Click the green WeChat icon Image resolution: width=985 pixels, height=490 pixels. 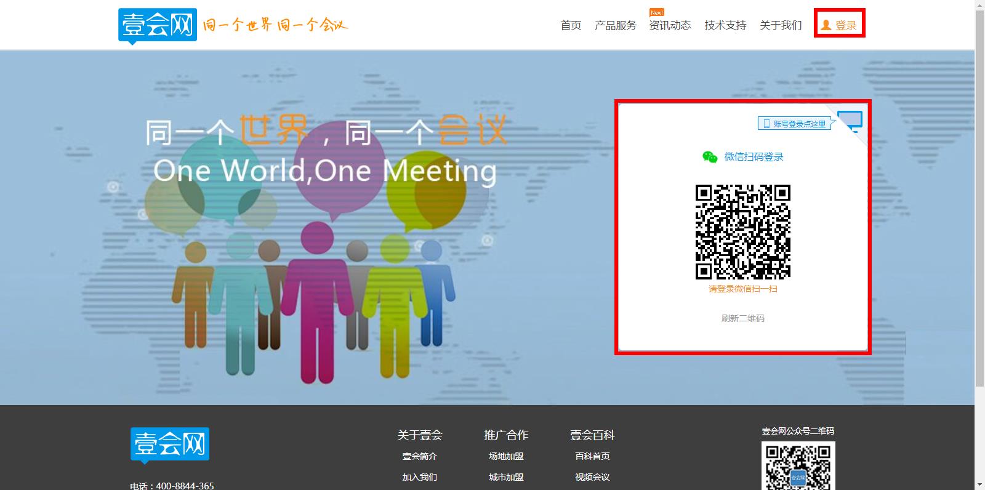(710, 157)
